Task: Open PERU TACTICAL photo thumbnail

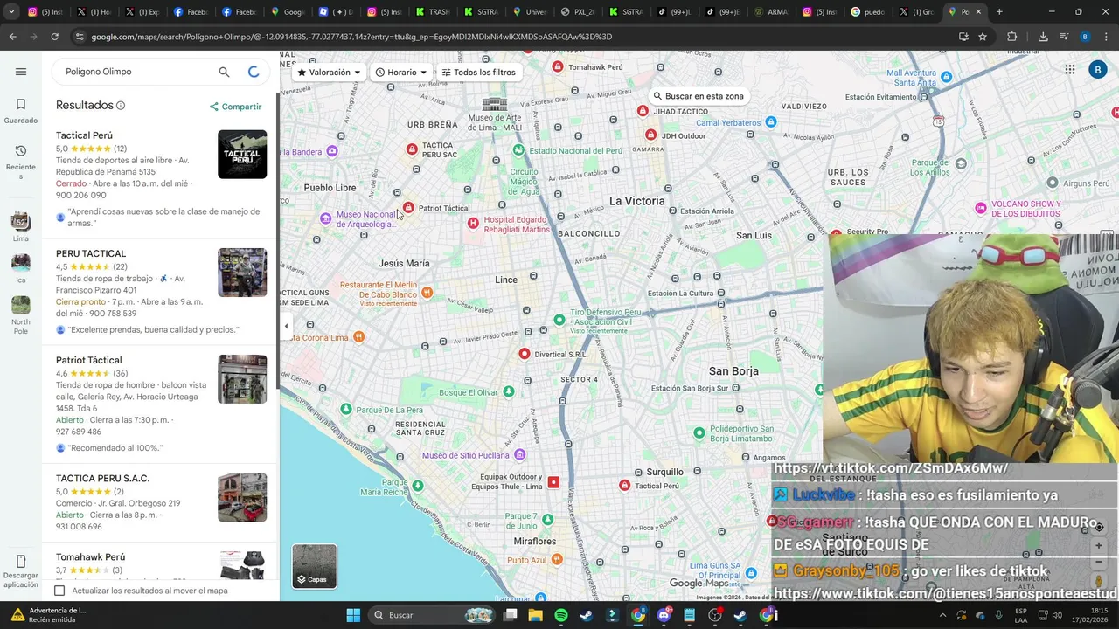Action: tap(242, 273)
